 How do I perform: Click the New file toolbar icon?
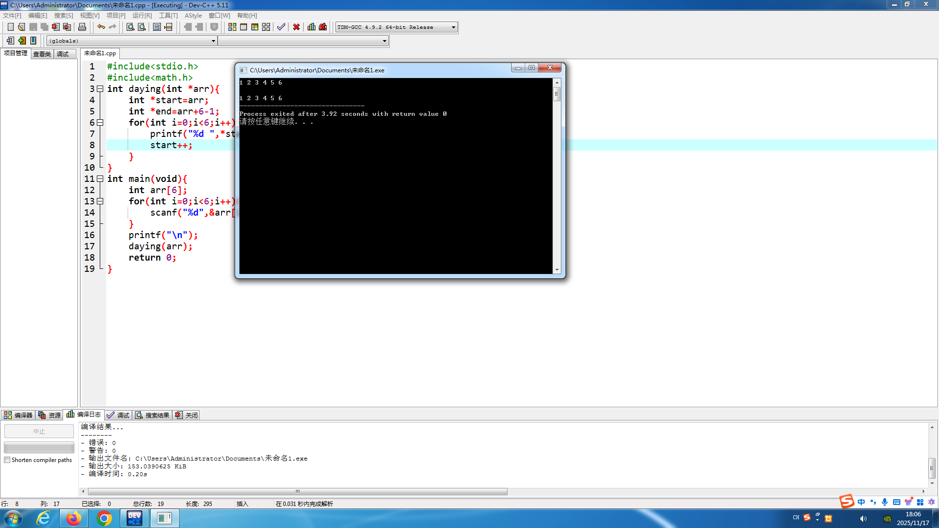point(11,27)
